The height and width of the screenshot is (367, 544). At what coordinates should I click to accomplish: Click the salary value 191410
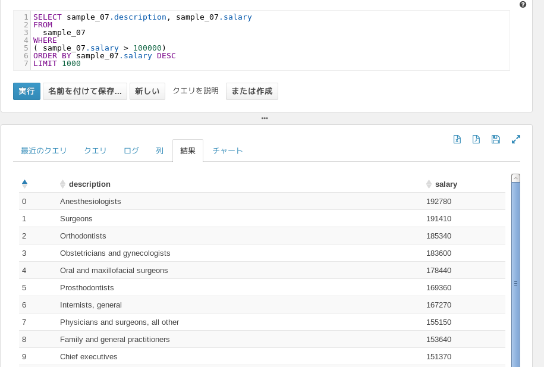(439, 219)
